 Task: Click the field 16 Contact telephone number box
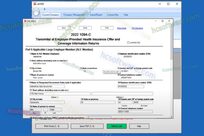(135, 112)
